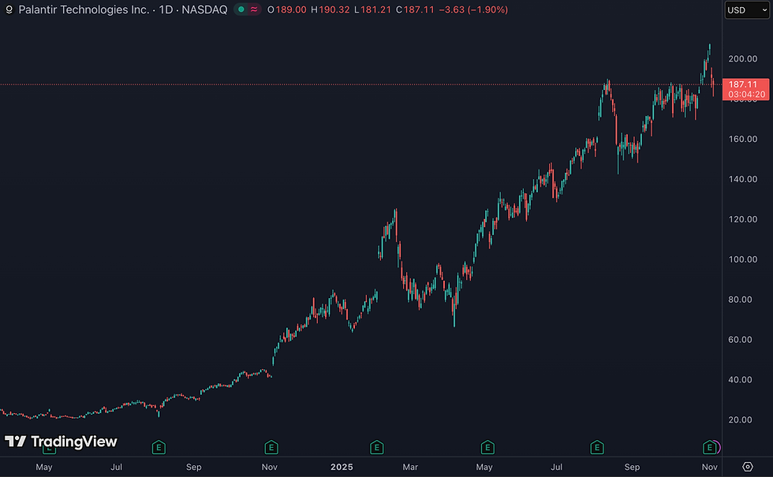
Task: Click the high value H190.32
Action: click(330, 9)
